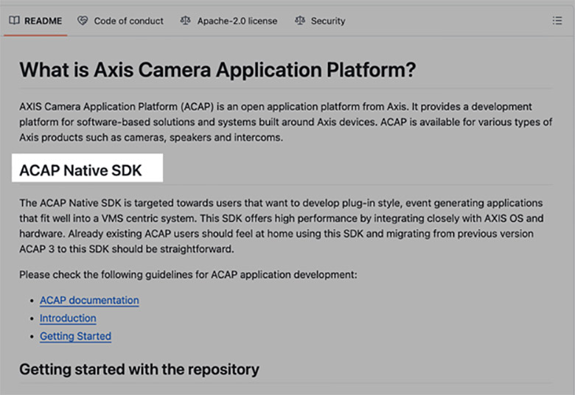Click the scale icon beside Security
Screen dimensions: 575x395
click(299, 21)
